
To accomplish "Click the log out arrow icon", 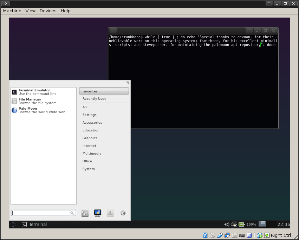I will click(123, 213).
